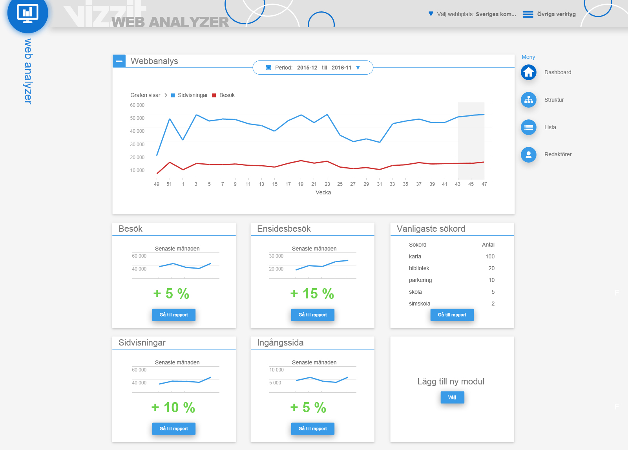
Task: Click the Lägg till ny modul heading
Action: 451,382
